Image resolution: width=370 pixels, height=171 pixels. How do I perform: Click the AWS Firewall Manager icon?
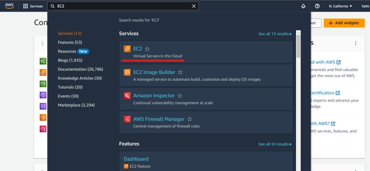pos(127,119)
